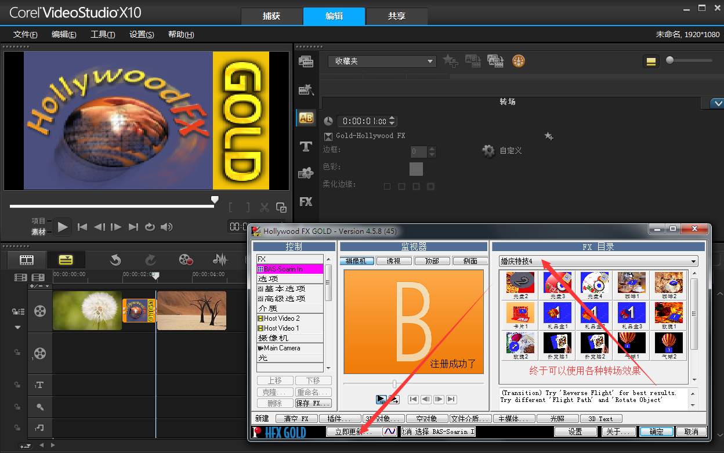Viewport: 724px width, 453px height.
Task: Expand 基本选项 in the control tree
Action: [289, 289]
